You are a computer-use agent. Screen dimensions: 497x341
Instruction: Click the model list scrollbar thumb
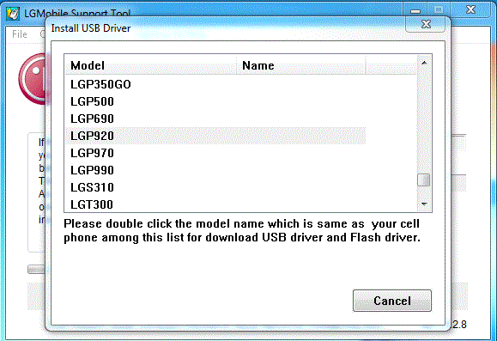point(424,180)
